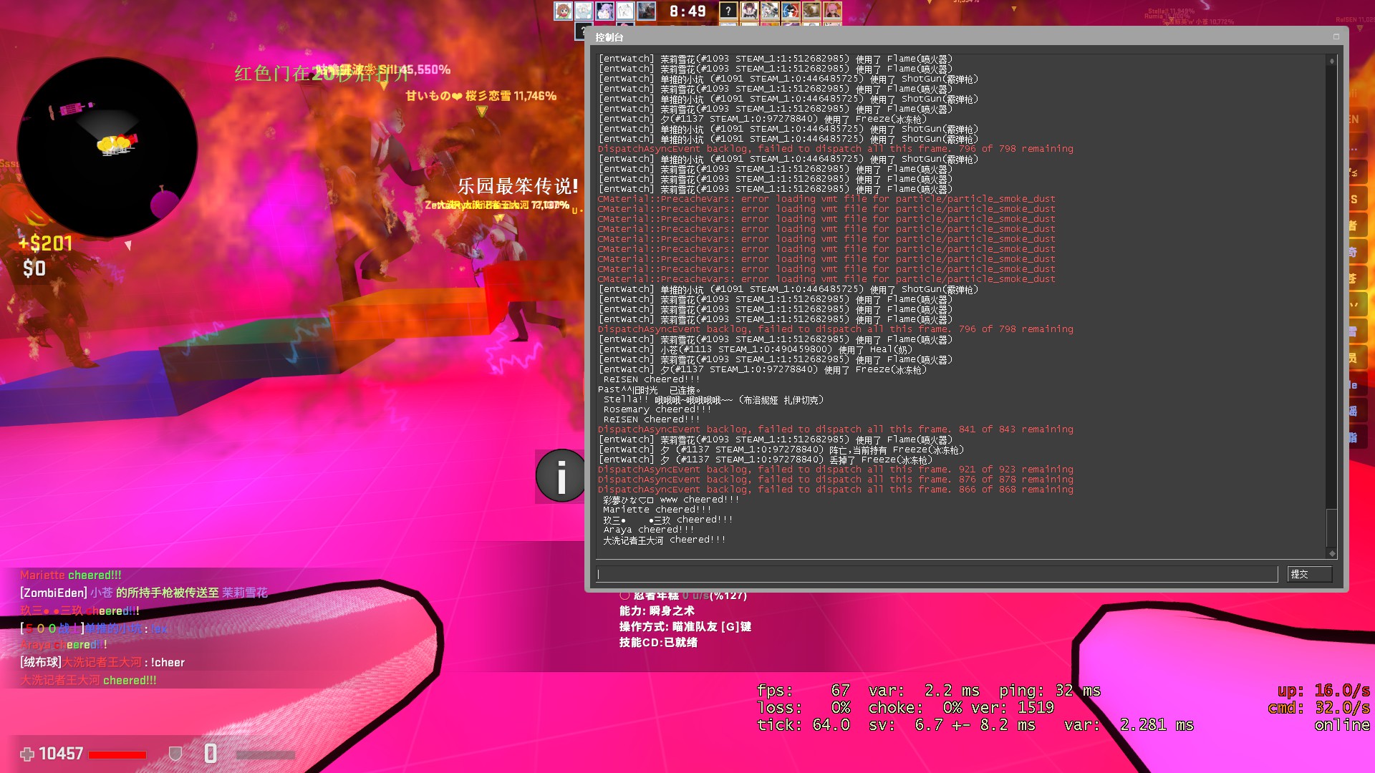1375x773 pixels.
Task: Click console line starting 'Stella!!'
Action: (x=713, y=399)
